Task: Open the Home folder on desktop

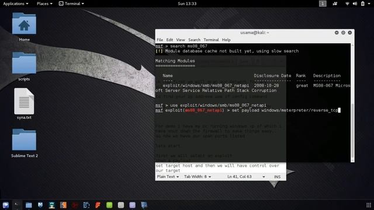Action: click(24, 24)
